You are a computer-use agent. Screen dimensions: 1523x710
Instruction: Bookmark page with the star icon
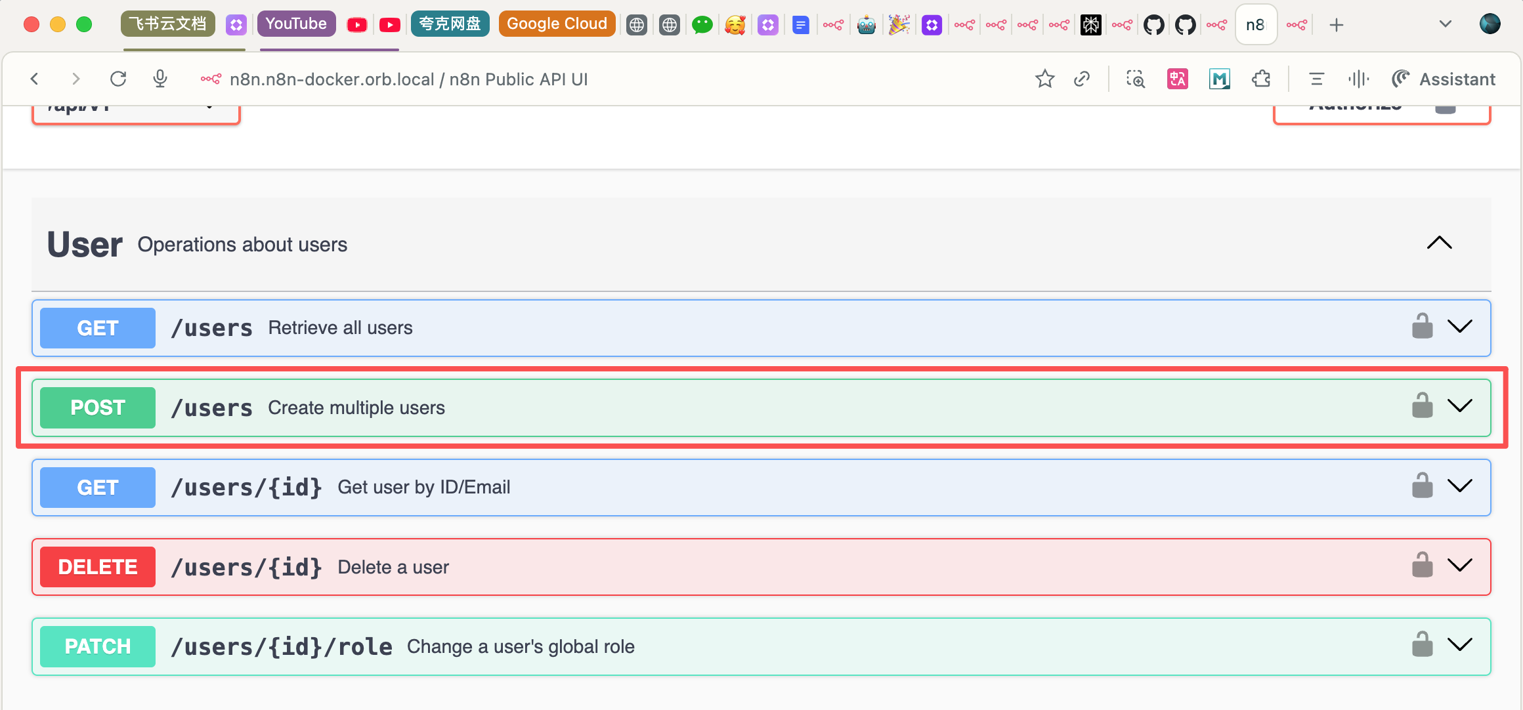pyautogui.click(x=1044, y=79)
